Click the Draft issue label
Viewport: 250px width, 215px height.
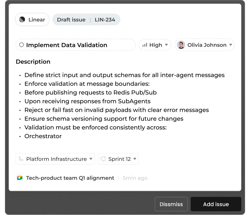tap(71, 20)
